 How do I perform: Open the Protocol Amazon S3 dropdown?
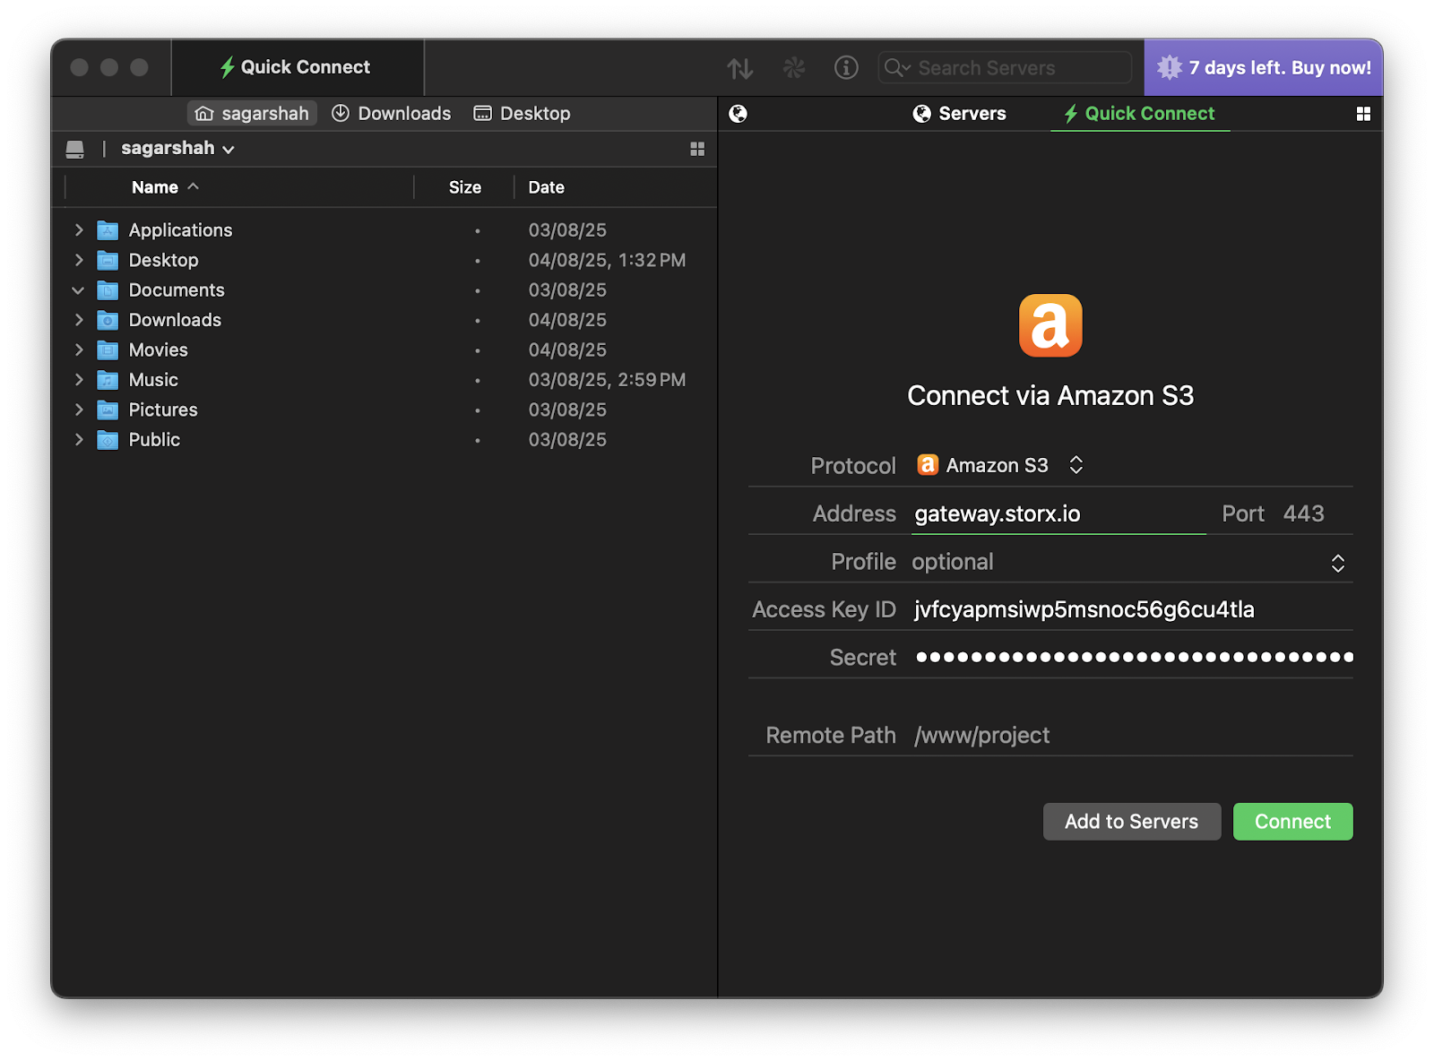pos(1000,465)
